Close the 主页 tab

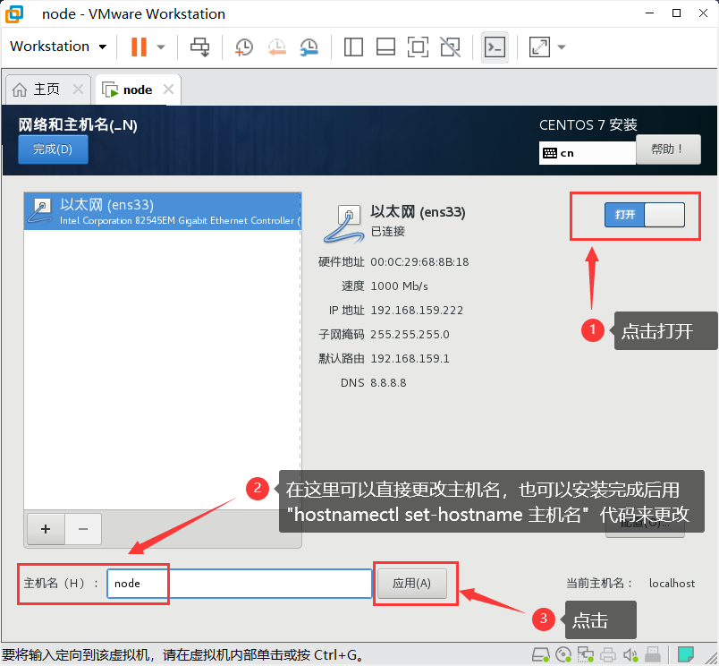[79, 89]
